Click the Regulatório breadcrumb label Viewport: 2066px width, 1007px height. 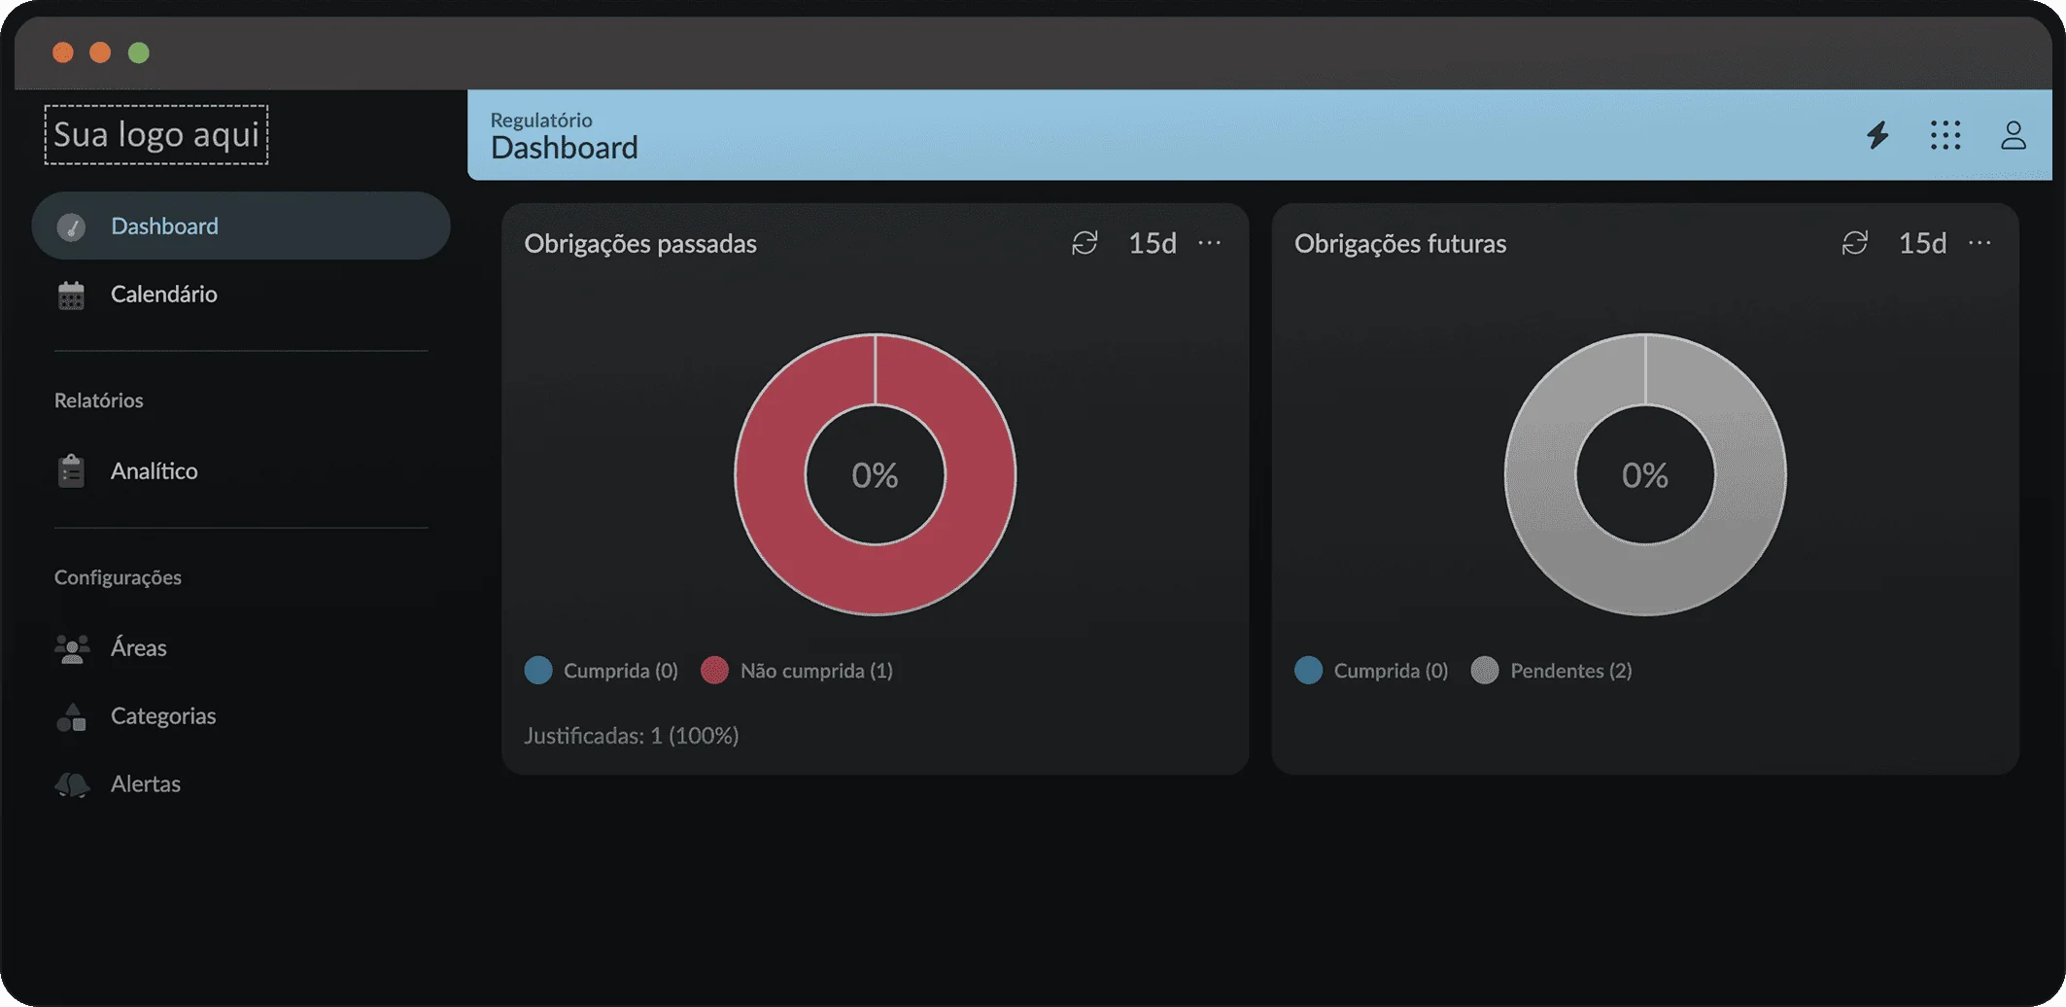[x=541, y=120]
